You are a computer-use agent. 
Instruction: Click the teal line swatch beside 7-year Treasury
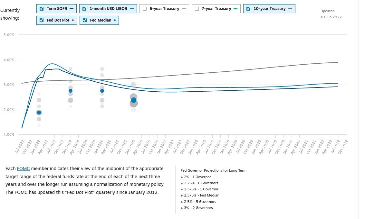[235, 9]
